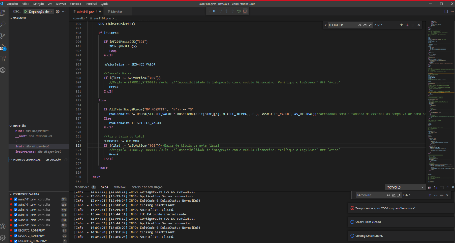Viewport: 455px width, 243px height.
Task: Toggle match case in the find widget
Action: pyautogui.click(x=359, y=25)
